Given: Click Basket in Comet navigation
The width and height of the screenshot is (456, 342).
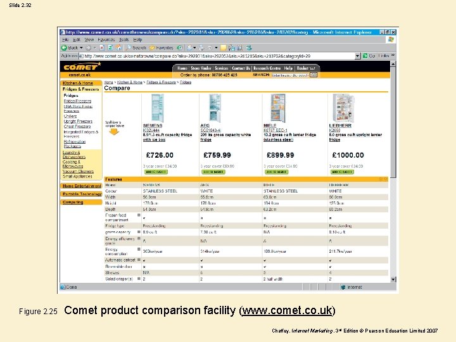Looking at the screenshot, I should pos(305,68).
